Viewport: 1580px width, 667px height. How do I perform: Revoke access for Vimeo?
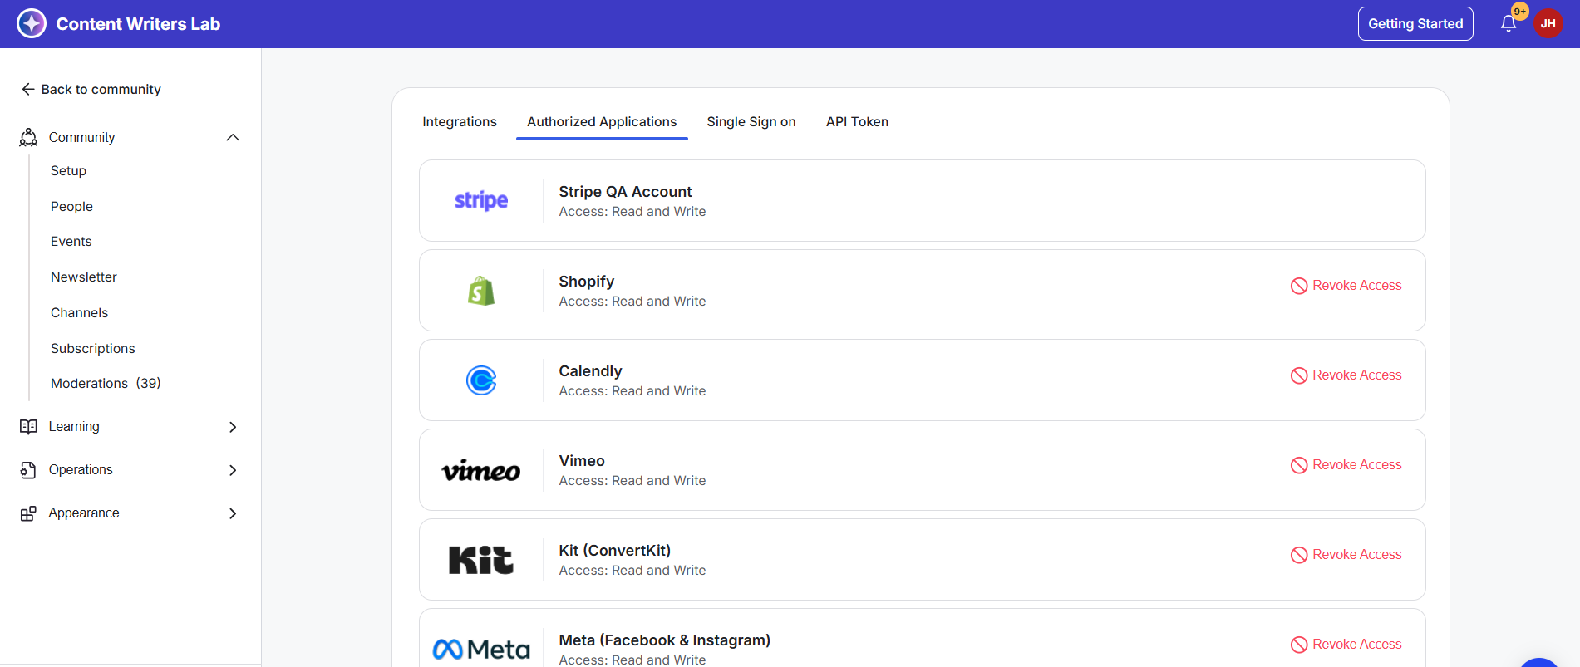click(1346, 465)
